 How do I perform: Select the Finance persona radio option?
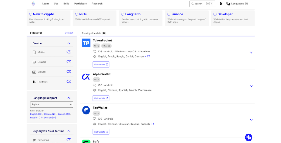(169, 14)
